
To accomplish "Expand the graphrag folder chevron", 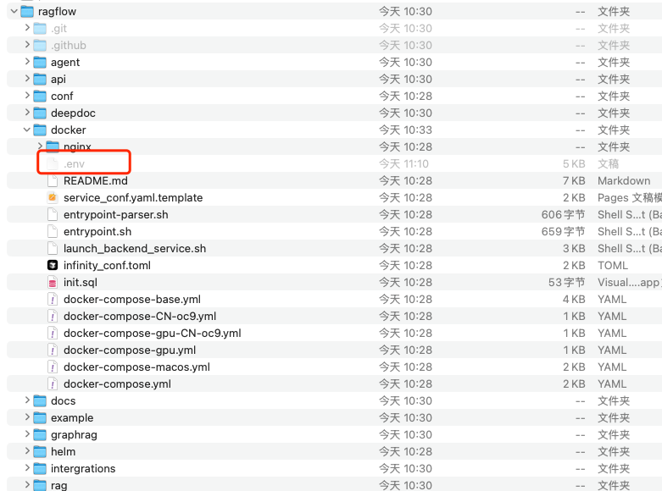I will tap(27, 434).
